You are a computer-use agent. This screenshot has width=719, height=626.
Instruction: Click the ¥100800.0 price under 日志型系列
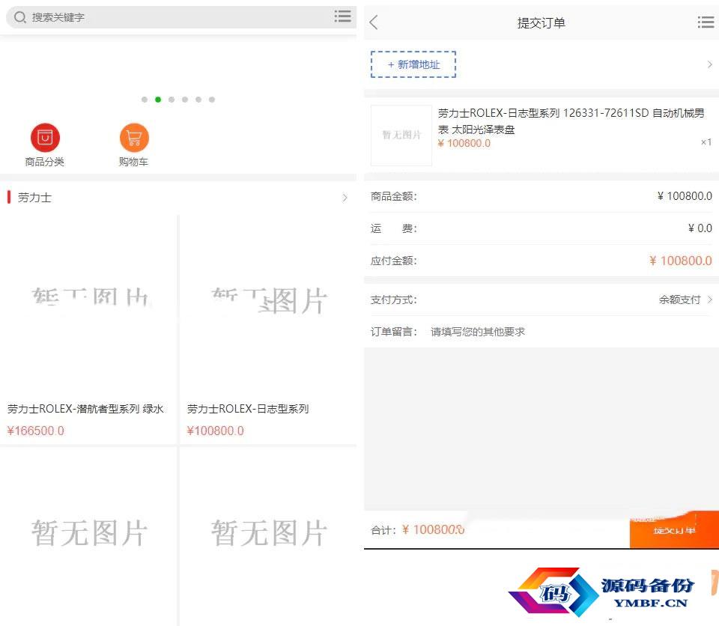pos(216,431)
